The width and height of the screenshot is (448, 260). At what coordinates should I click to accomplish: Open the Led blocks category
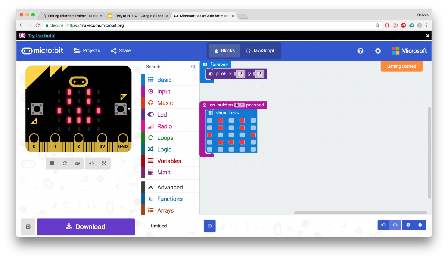[x=171, y=115]
